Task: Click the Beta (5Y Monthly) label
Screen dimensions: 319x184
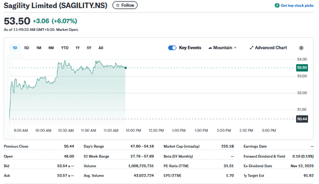Action: tap(178, 156)
